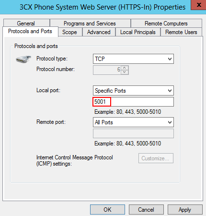
Task: Decrease protocol number with down arrow
Action: pyautogui.click(x=125, y=72)
